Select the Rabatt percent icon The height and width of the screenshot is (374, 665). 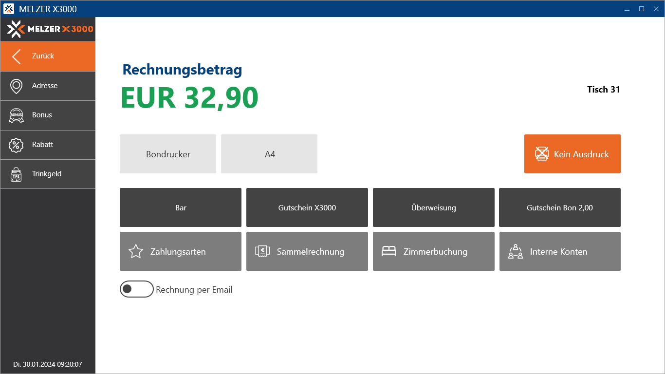point(17,145)
